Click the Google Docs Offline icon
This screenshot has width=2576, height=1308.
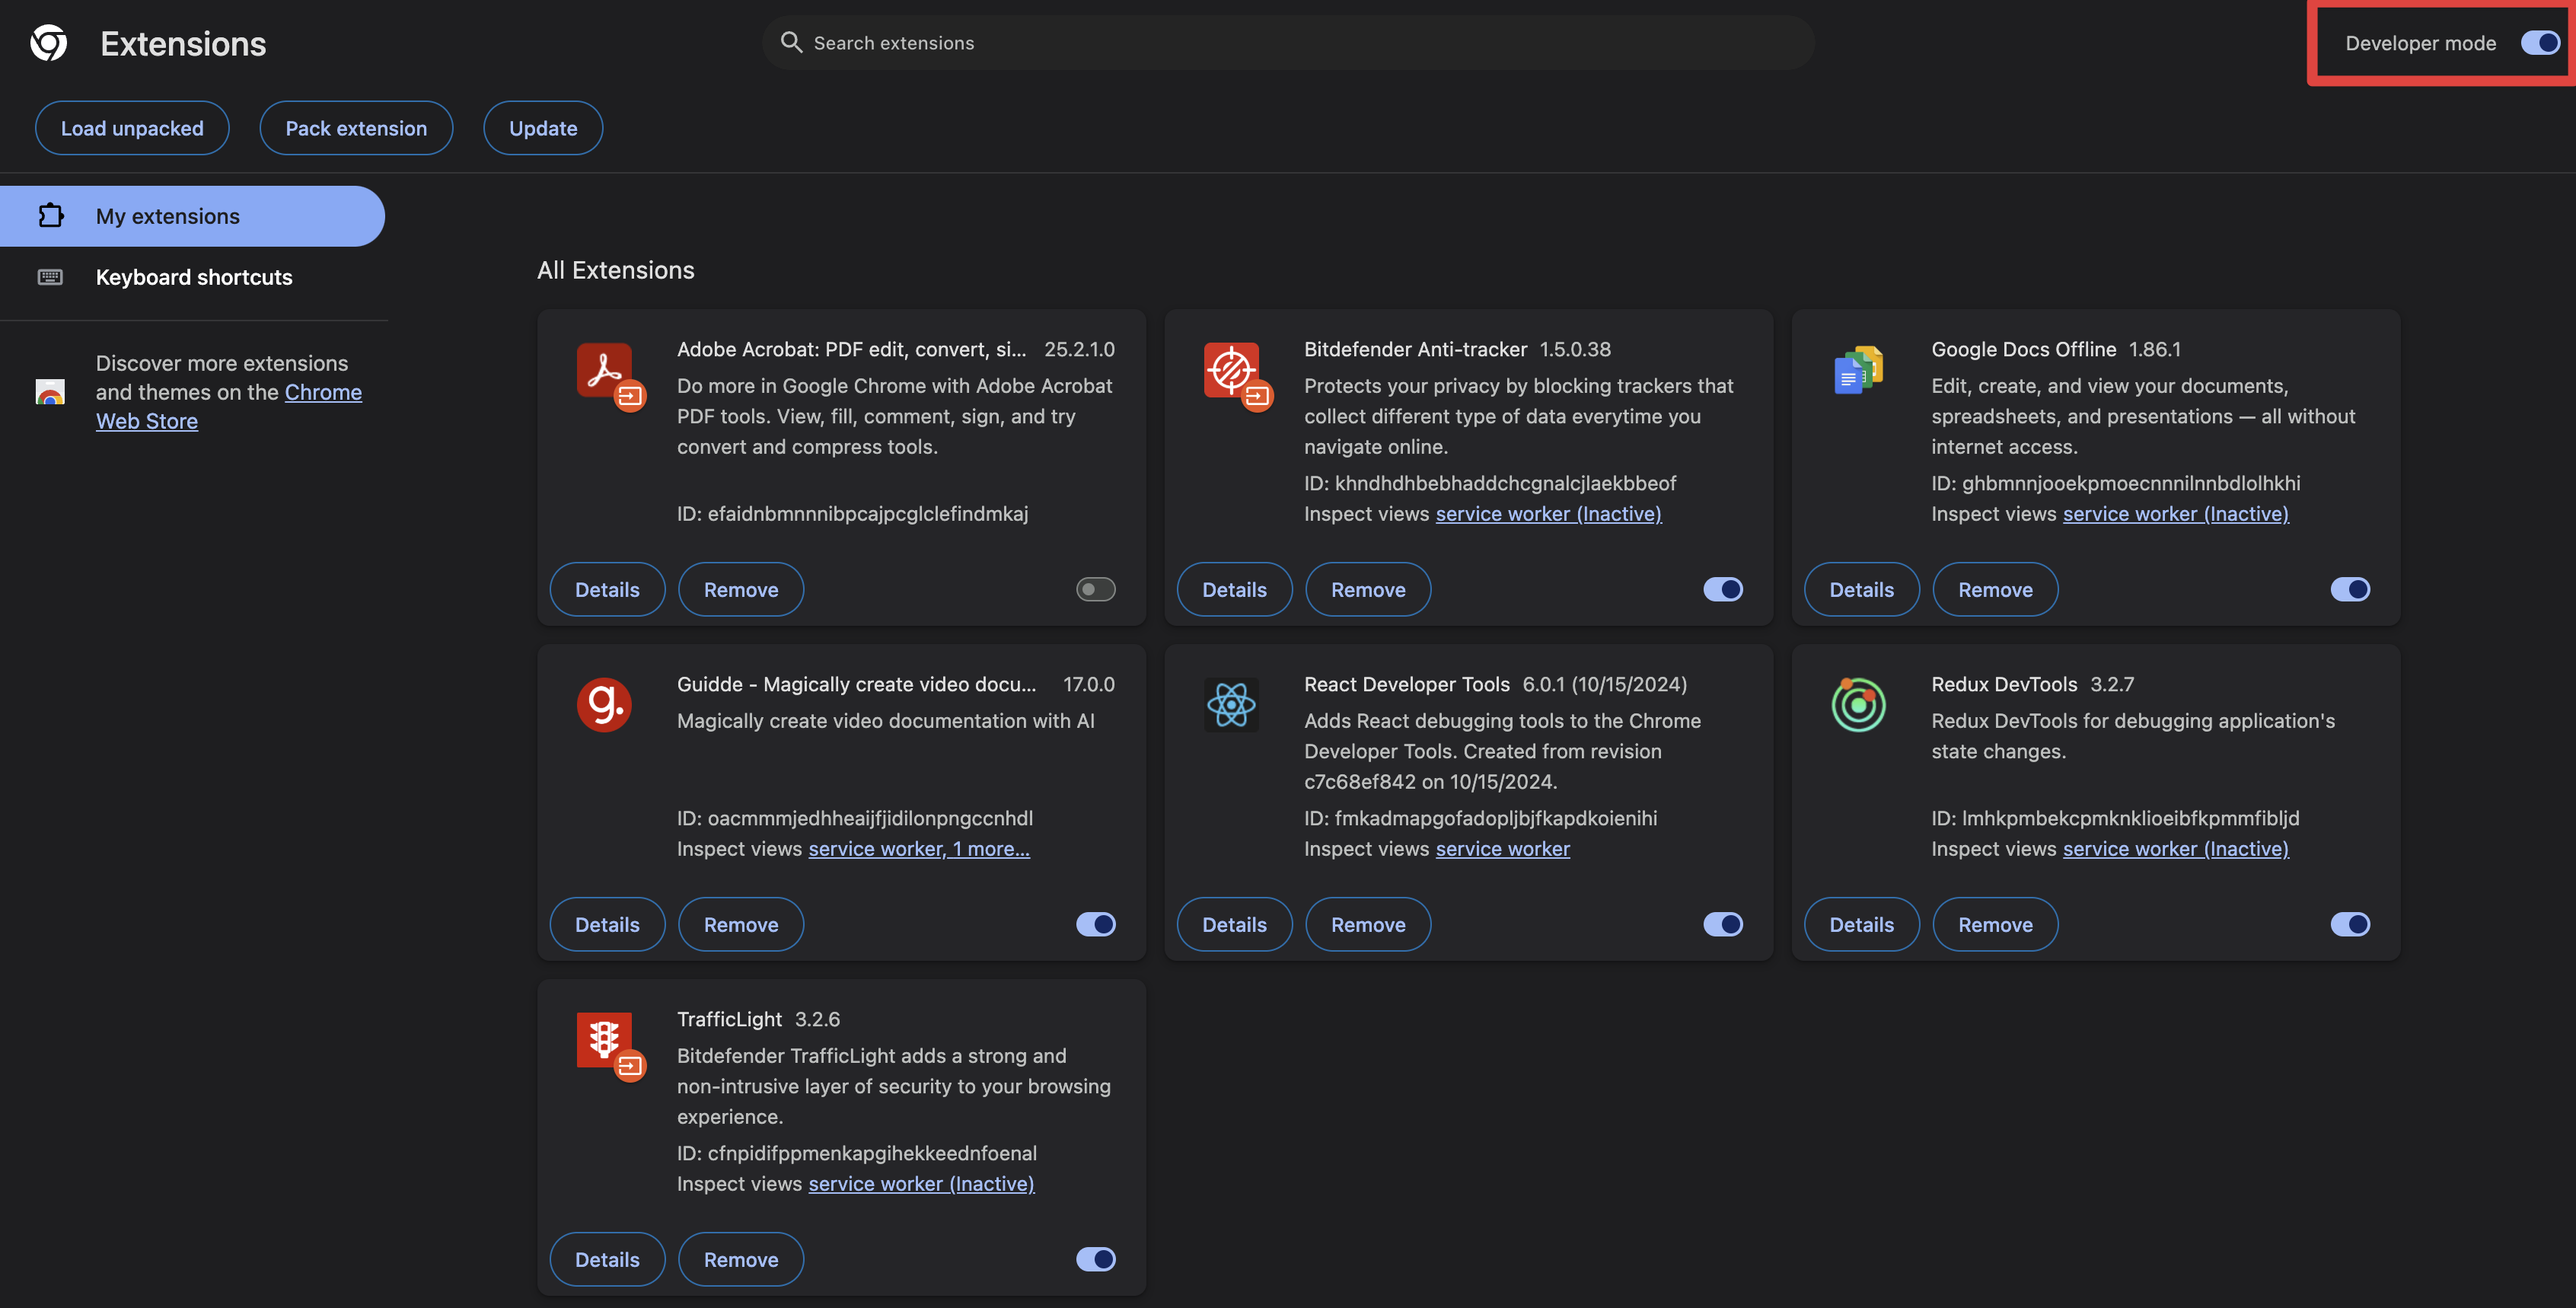[x=1858, y=370]
